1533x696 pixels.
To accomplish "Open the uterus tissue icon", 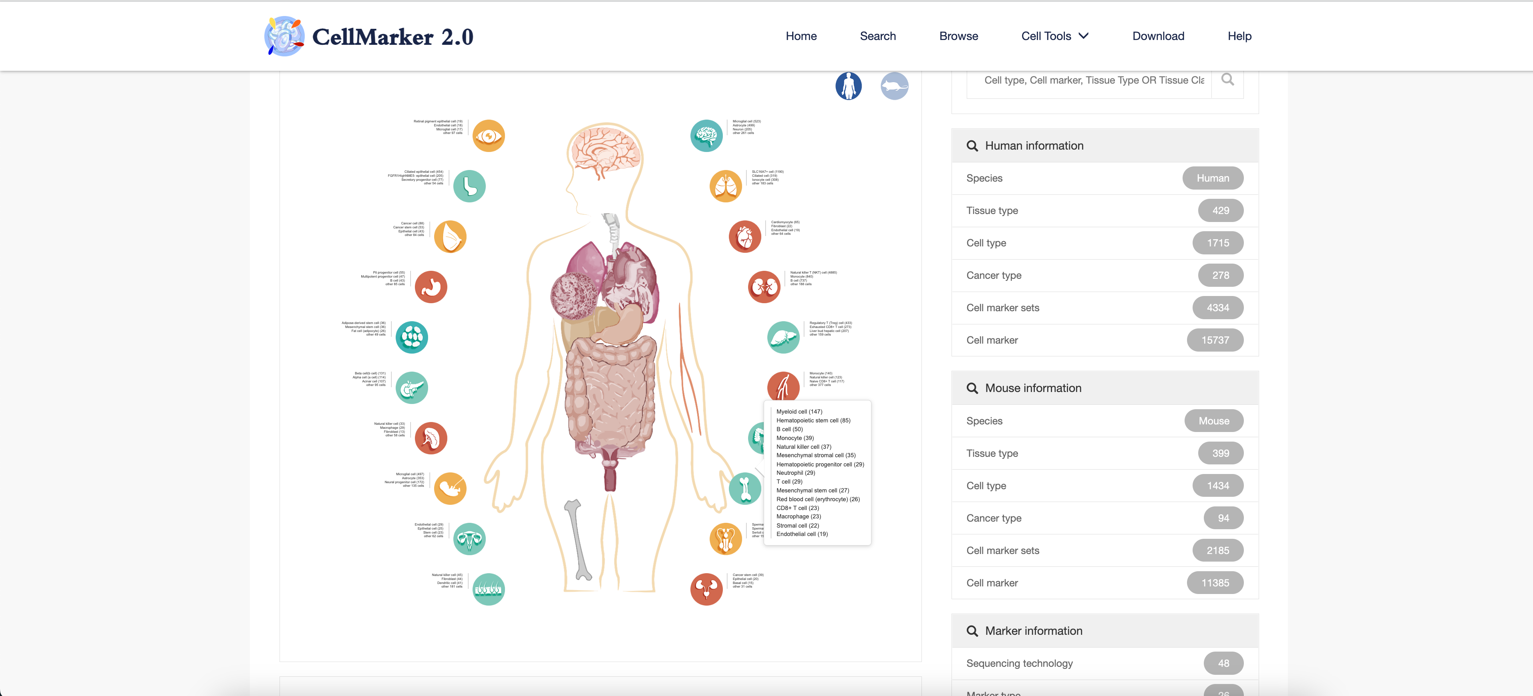I will point(469,539).
